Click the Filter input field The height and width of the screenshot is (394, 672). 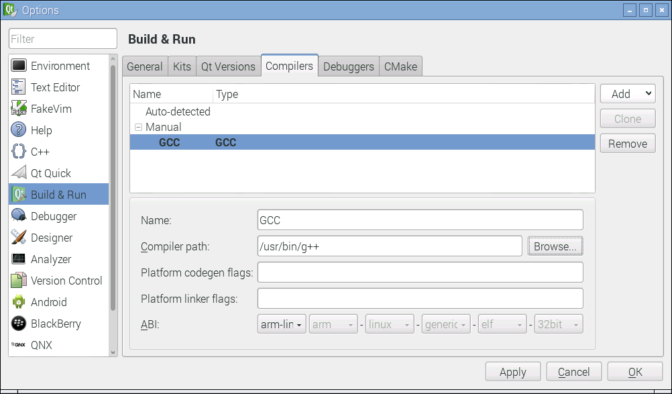pyautogui.click(x=62, y=38)
